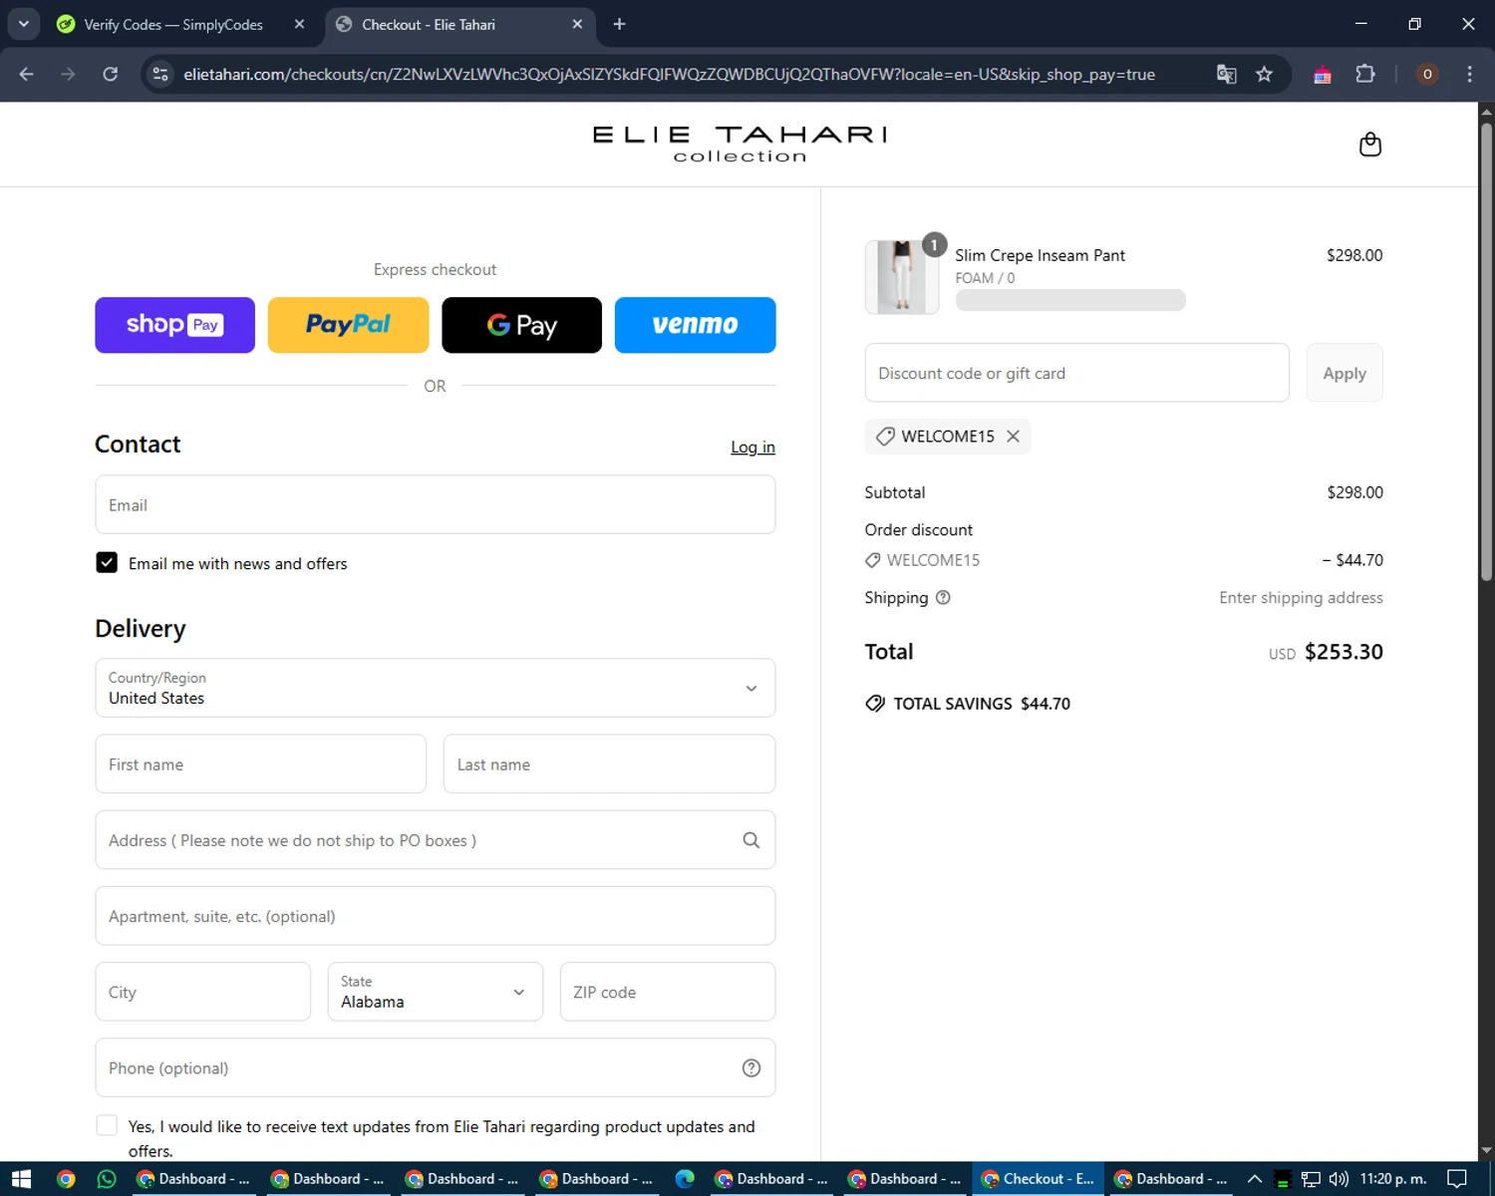
Task: Bookmark this page with the star icon
Action: [x=1264, y=75]
